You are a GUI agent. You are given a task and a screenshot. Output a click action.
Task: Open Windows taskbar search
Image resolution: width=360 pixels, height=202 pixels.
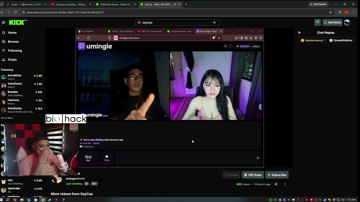click(x=8, y=200)
